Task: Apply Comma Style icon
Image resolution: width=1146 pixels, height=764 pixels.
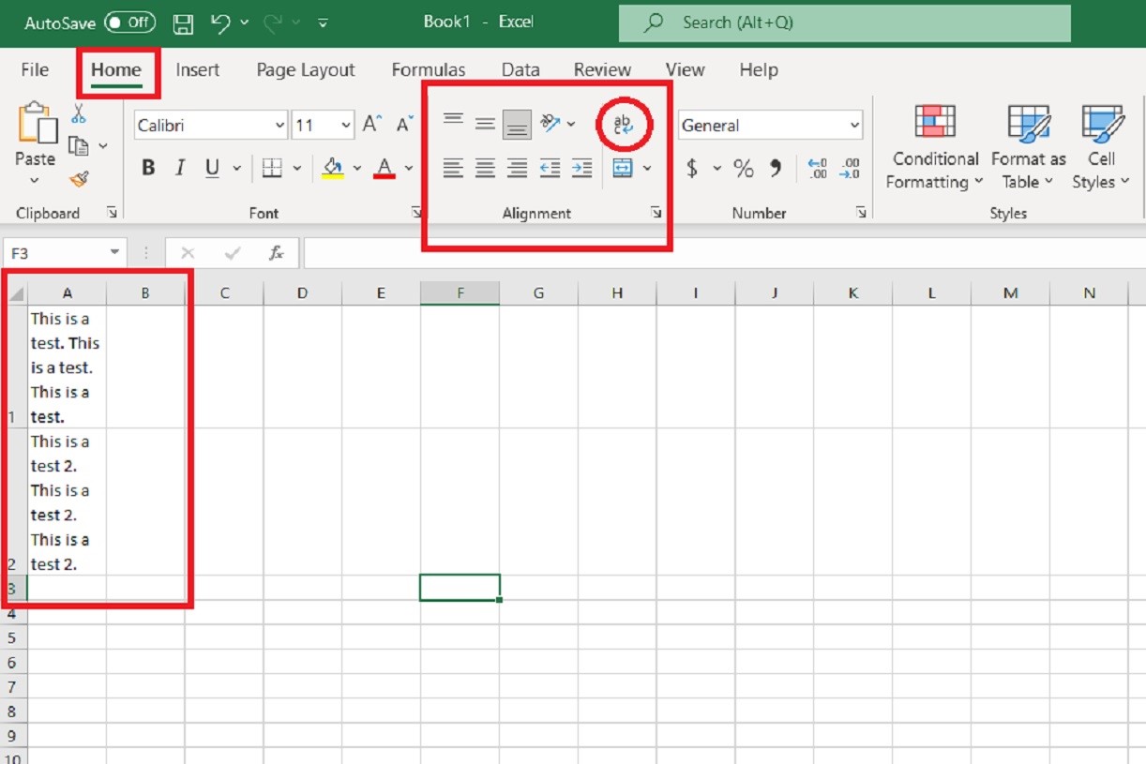Action: coord(776,168)
